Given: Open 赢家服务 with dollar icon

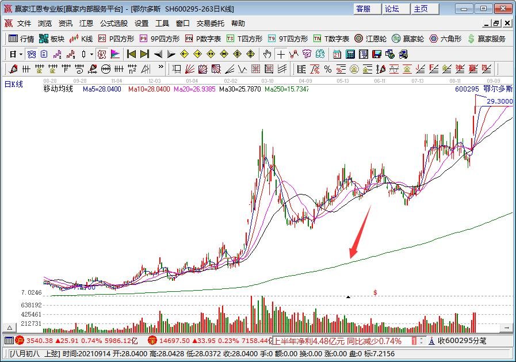Looking at the screenshot, I should coord(487,39).
